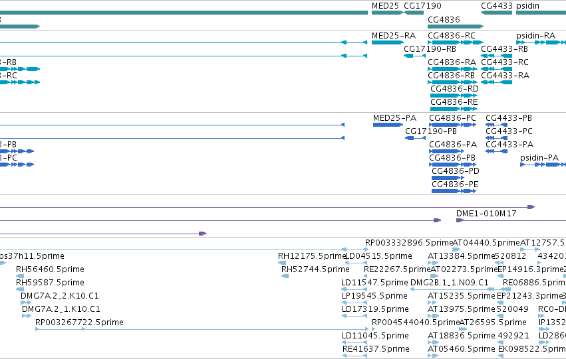Select the CG17190 gene label
Image resolution: width=566 pixels, height=359 pixels.
point(422,6)
